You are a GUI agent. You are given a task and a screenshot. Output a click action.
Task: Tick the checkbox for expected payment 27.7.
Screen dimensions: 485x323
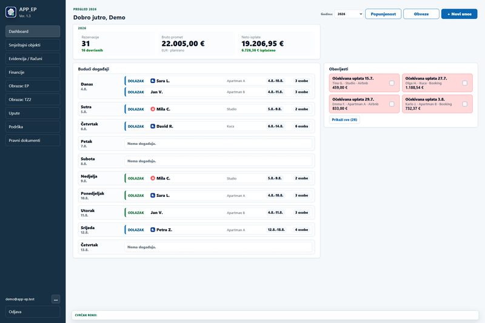click(464, 83)
